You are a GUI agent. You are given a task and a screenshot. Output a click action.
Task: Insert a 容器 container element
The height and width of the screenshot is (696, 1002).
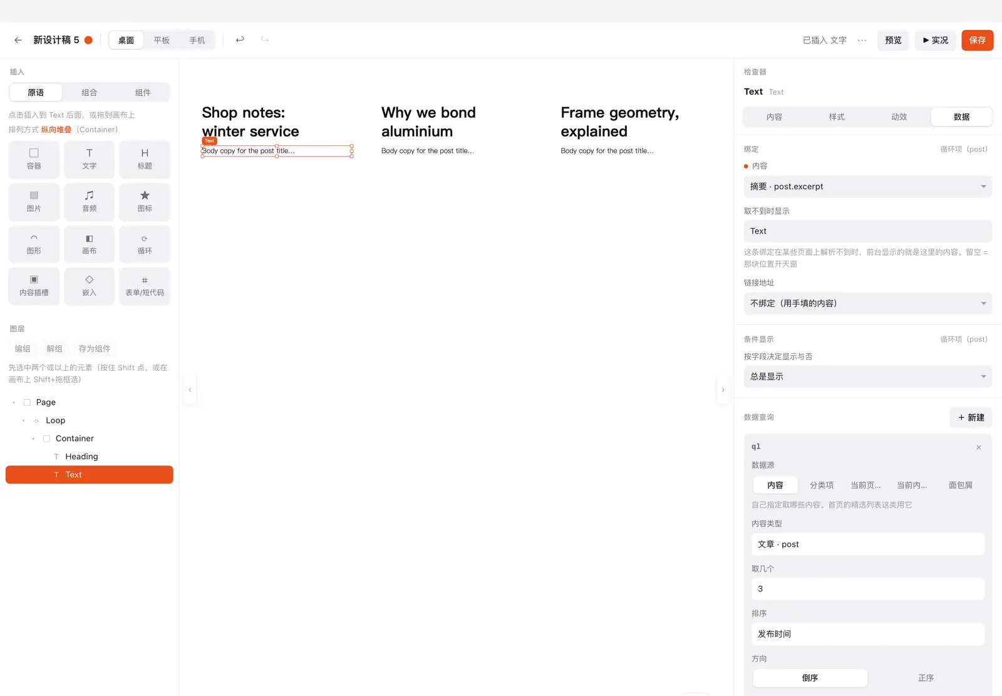(x=34, y=159)
